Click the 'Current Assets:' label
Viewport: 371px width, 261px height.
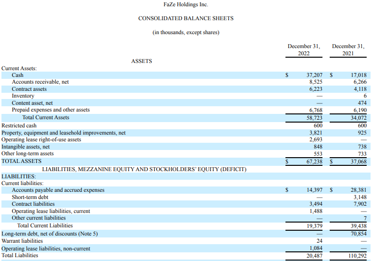(19, 68)
